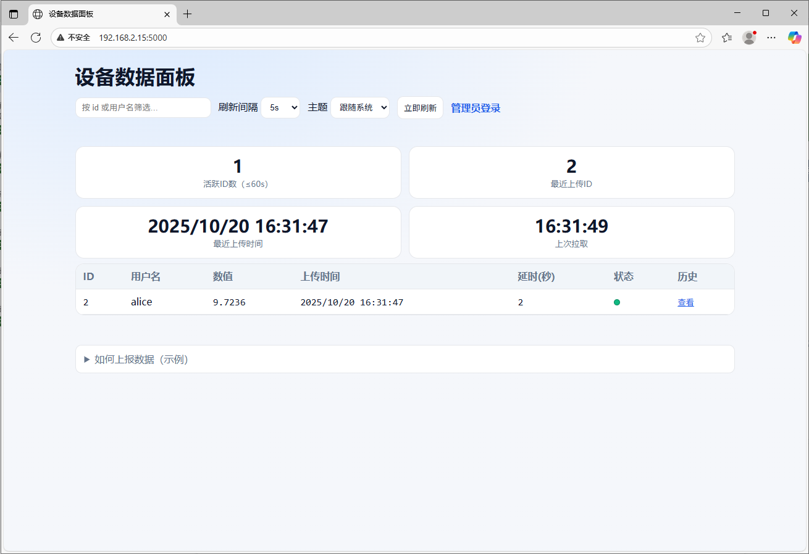Open the tab actions menu icon

pyautogui.click(x=14, y=14)
